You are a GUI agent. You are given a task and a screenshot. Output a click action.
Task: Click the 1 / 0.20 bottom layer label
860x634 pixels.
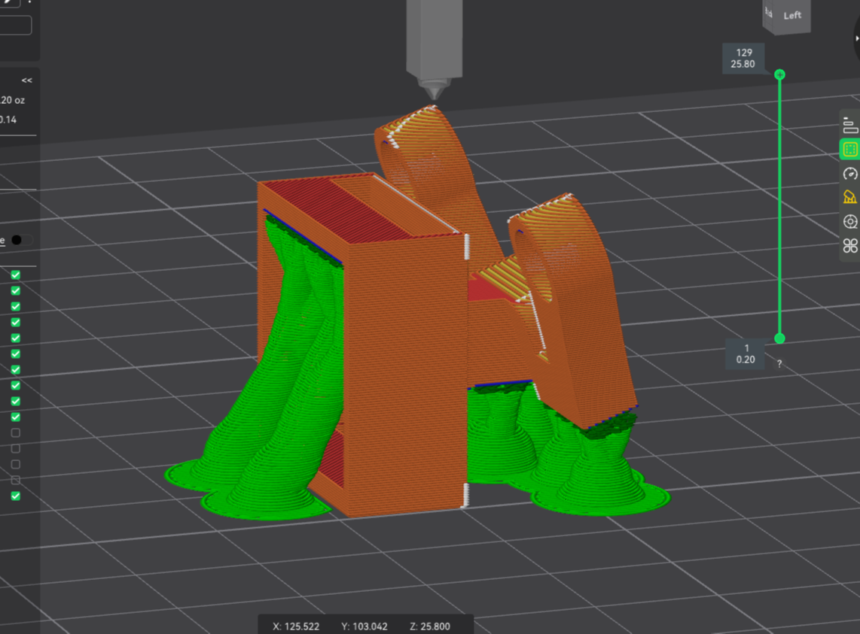pos(746,353)
